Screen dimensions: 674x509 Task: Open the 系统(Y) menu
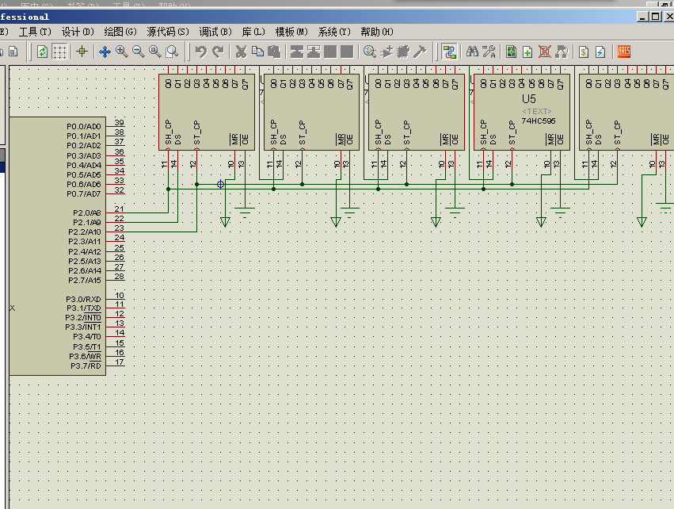click(334, 32)
